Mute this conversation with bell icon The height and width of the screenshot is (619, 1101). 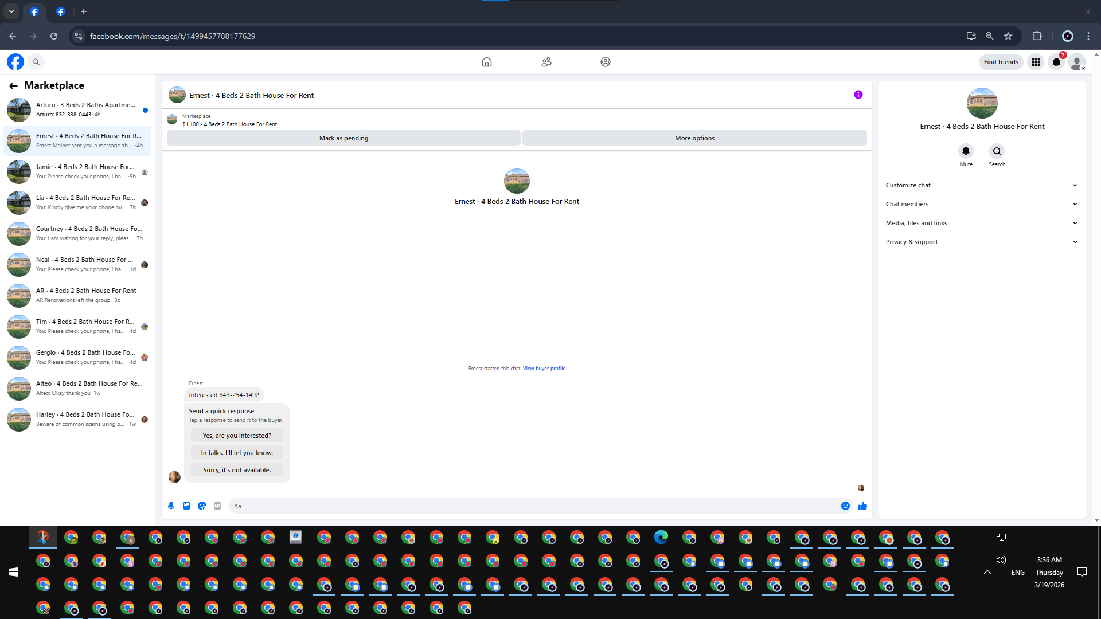pyautogui.click(x=966, y=151)
